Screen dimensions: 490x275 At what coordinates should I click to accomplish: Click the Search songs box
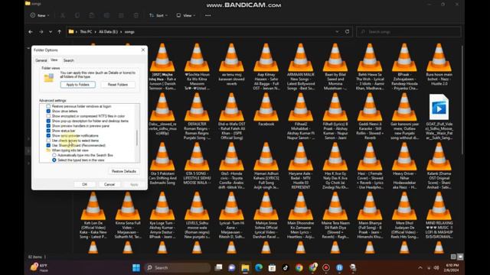coord(408,32)
